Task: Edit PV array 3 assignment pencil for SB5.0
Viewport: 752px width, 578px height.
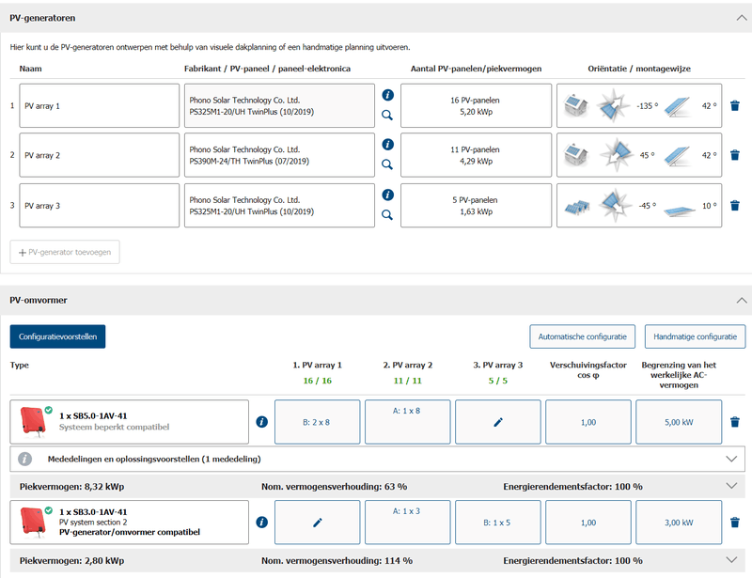Action: pyautogui.click(x=498, y=422)
